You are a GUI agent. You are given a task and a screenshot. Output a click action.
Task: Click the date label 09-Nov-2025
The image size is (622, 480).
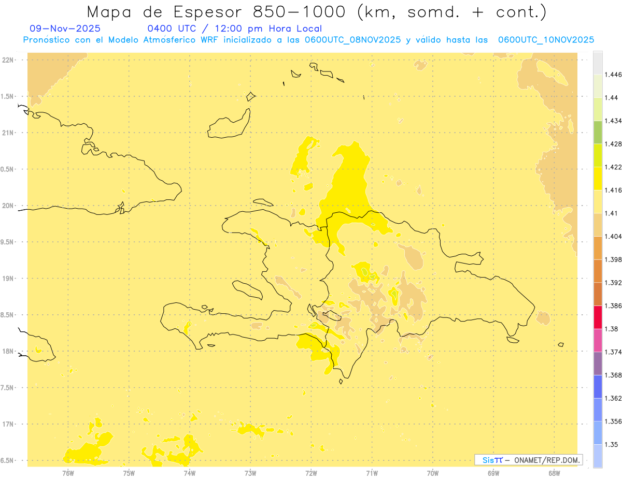pos(65,28)
